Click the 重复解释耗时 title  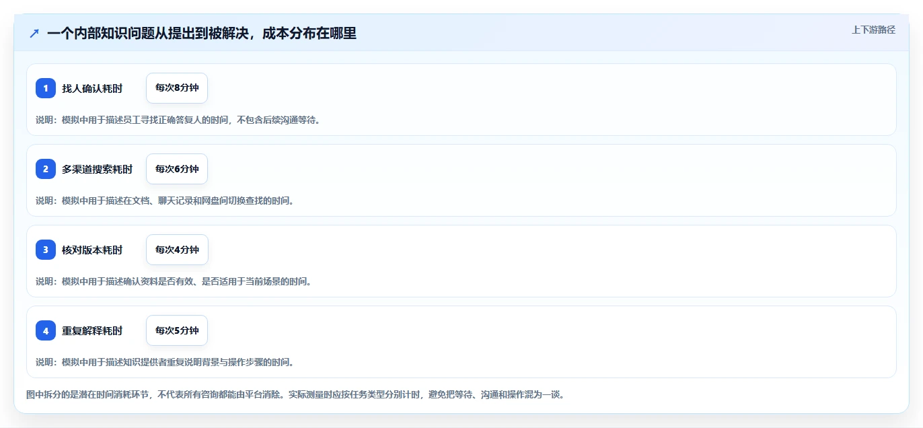point(92,330)
